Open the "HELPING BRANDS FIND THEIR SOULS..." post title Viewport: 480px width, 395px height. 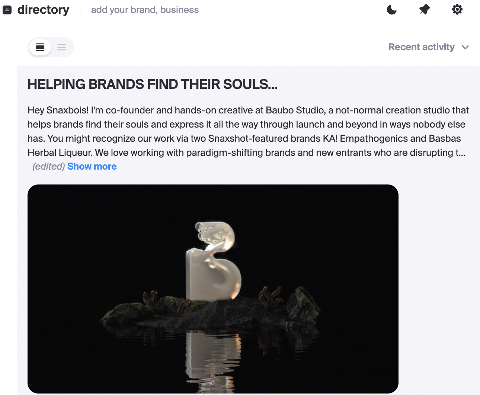(x=153, y=84)
